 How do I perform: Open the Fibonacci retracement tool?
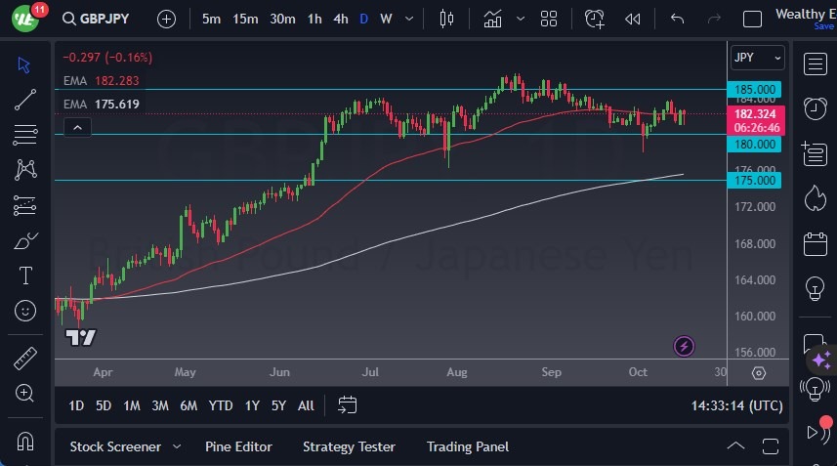[25, 134]
